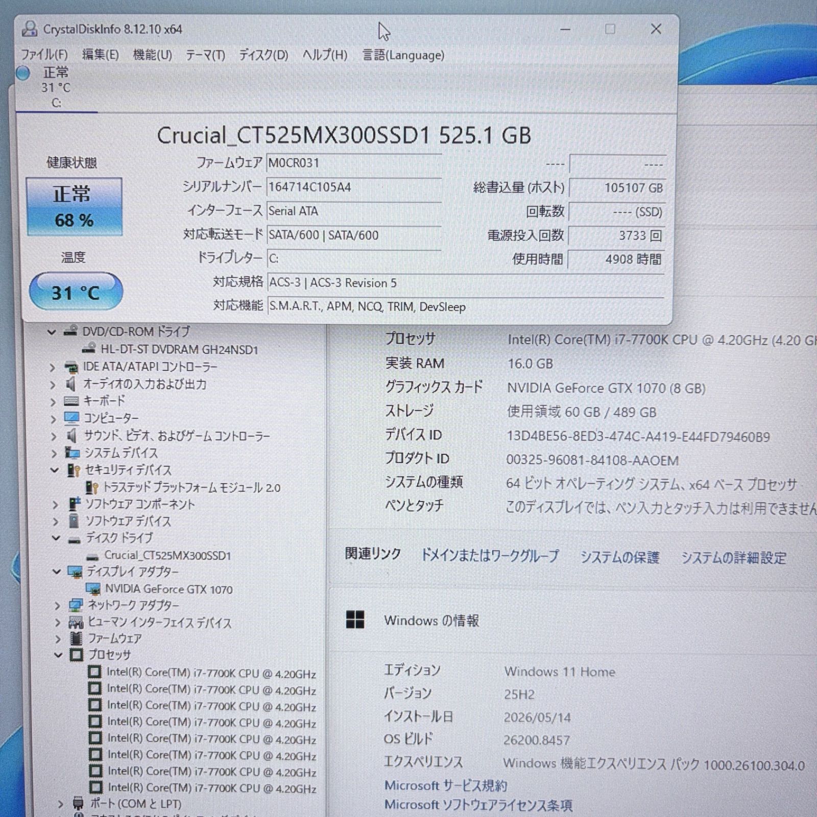Click the 電源投入回数 value 3733 回

[617, 235]
